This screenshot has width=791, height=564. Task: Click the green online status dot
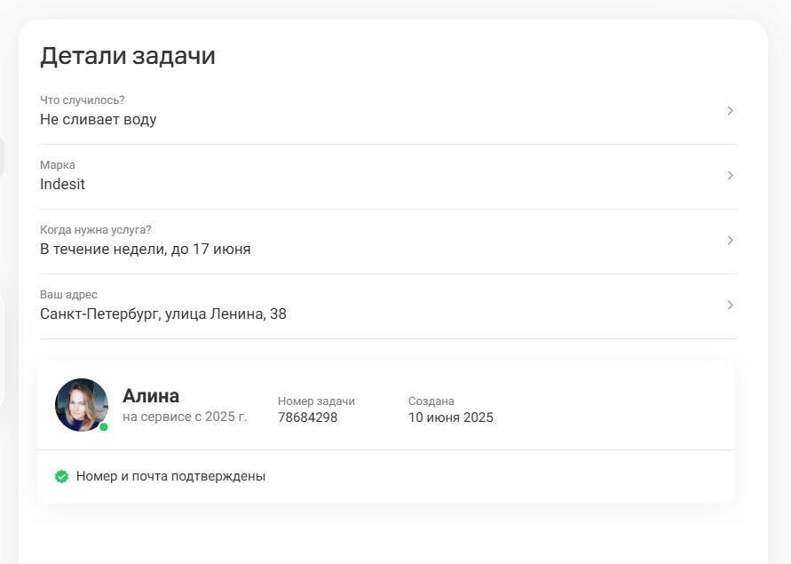(x=104, y=427)
